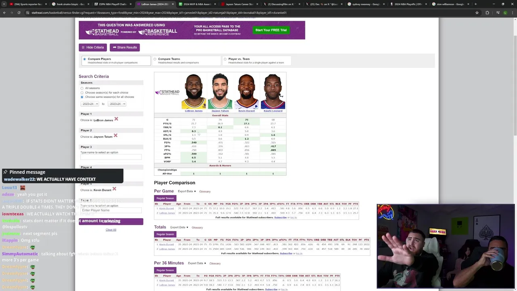Select Choose same season(s) for all choices
This screenshot has height=291, width=517.
tap(82, 97)
